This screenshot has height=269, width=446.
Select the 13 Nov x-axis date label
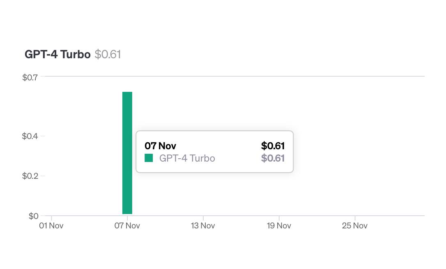pos(203,226)
